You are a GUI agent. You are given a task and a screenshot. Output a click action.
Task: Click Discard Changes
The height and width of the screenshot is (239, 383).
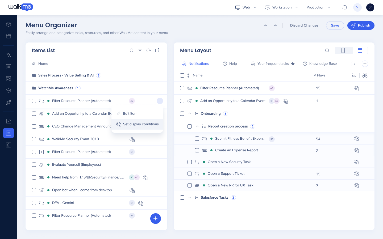(304, 25)
